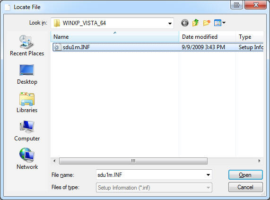Sort files by the Name column
This screenshot has width=270, height=200.
115,37
